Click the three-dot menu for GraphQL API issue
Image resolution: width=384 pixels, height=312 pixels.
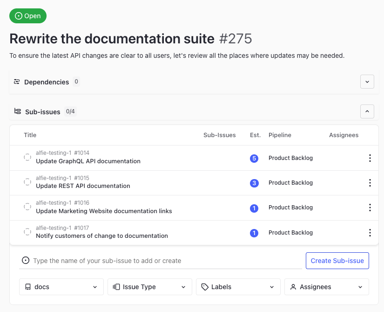point(370,158)
